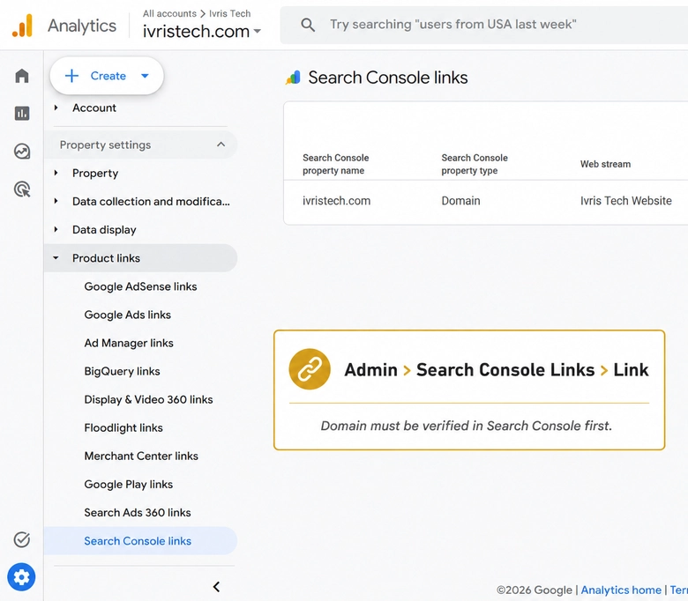Select BigQuery links

click(122, 371)
